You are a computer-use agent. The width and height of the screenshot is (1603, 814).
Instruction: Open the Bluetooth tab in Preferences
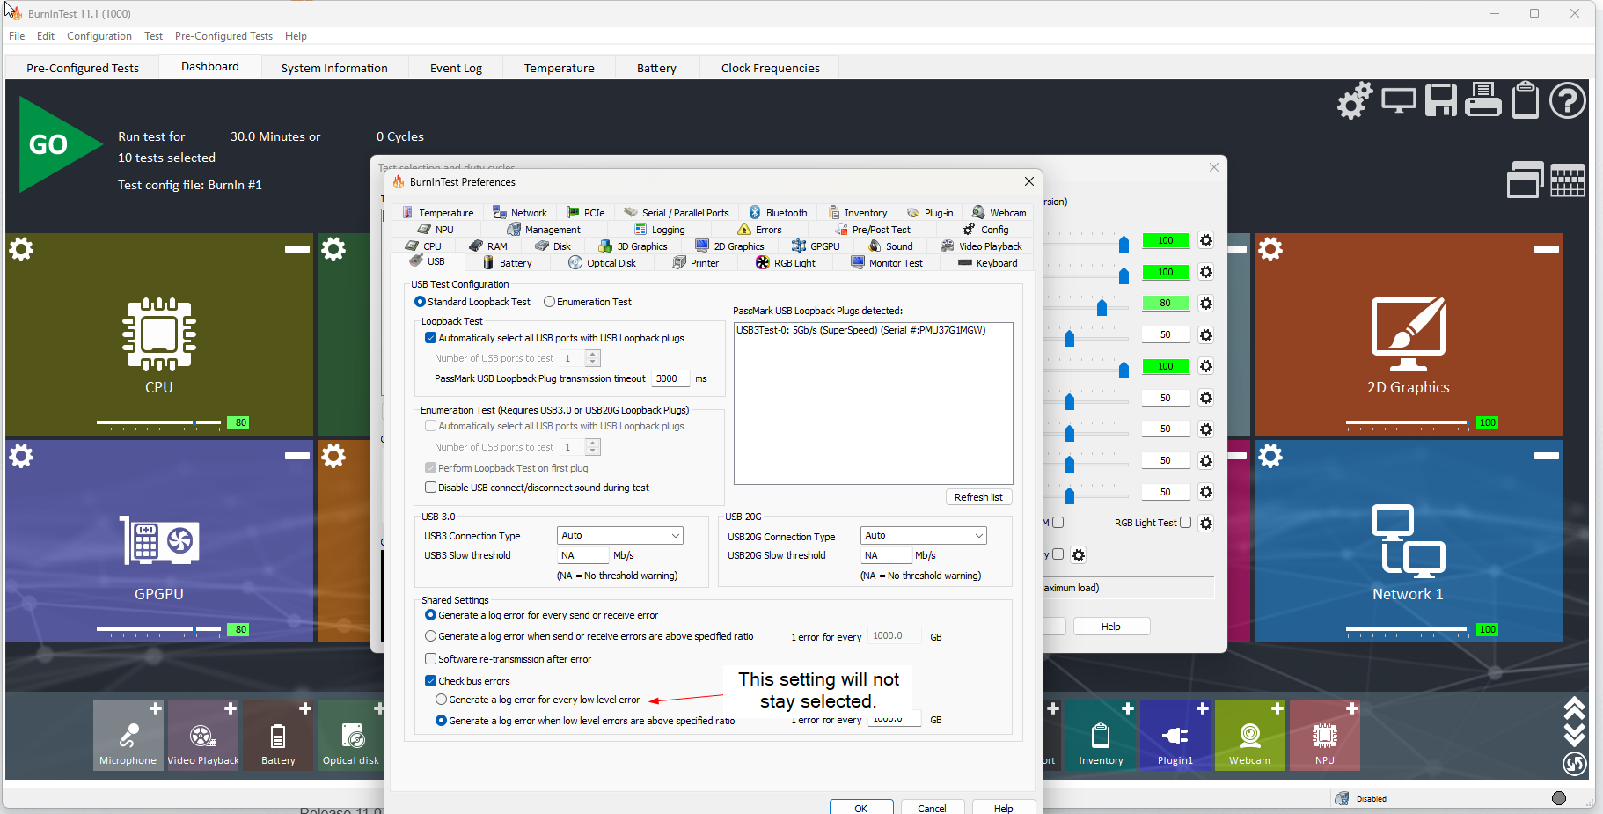[778, 213]
